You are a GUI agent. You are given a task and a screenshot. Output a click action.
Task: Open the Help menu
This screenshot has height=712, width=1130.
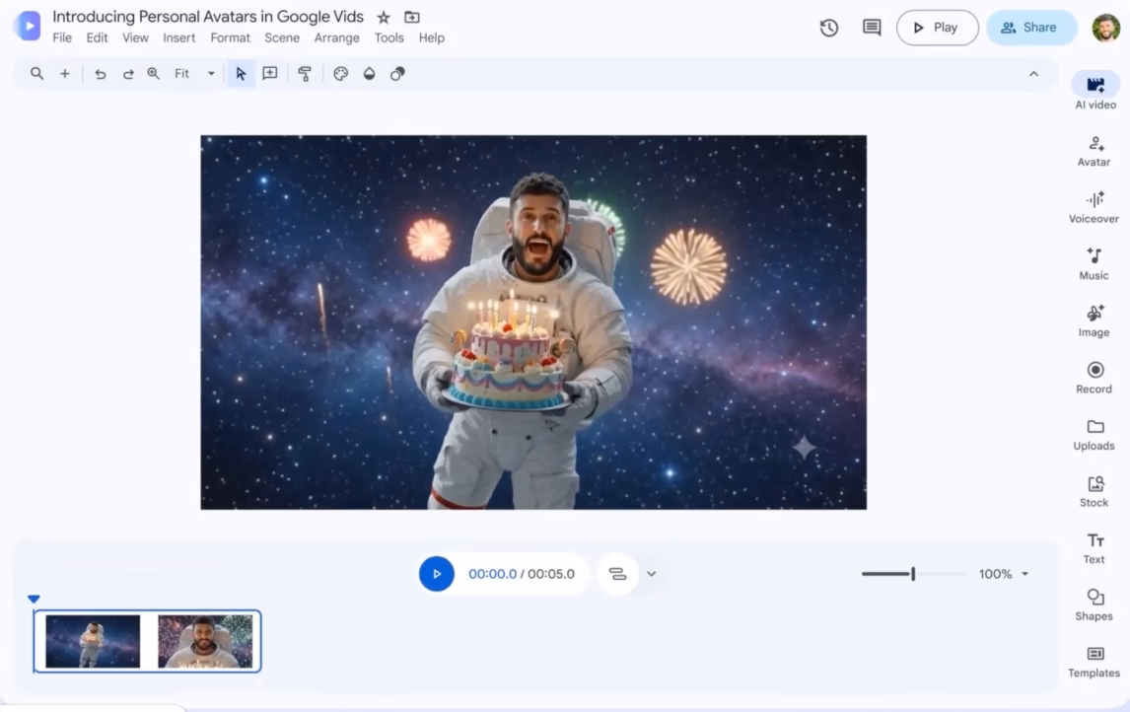[x=432, y=37]
